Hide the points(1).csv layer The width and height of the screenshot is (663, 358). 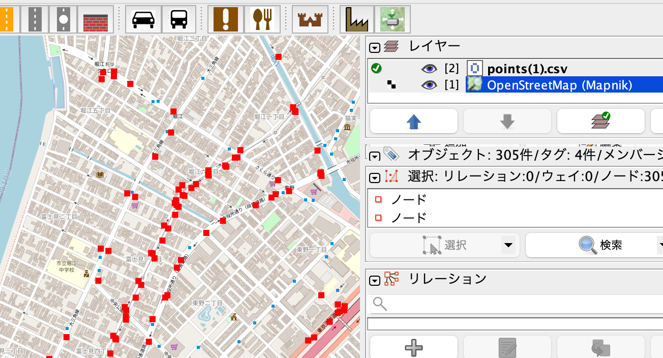pyautogui.click(x=429, y=68)
